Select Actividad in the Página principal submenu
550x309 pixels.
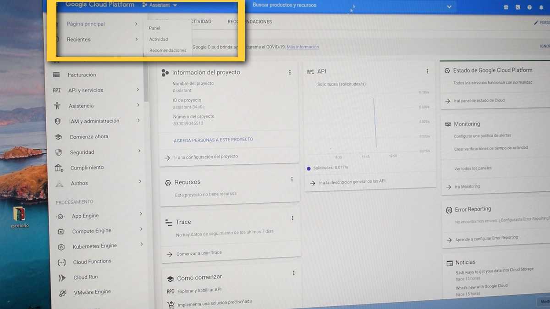tap(159, 39)
